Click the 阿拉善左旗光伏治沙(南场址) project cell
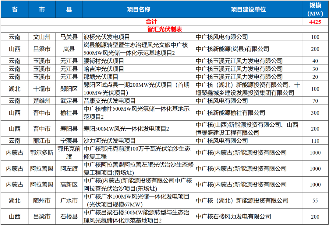 (139, 168)
